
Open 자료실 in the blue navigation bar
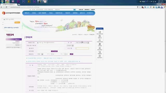coord(51,13)
